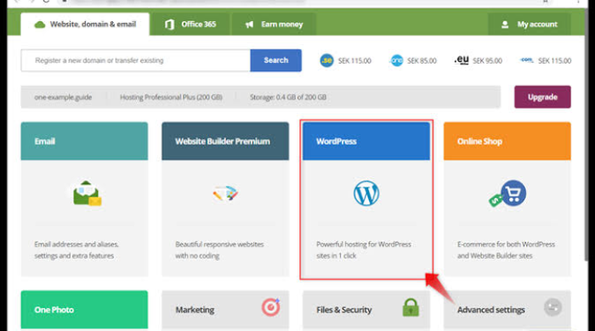Open the Marketing tile
The height and width of the screenshot is (331, 595).
coord(225,310)
